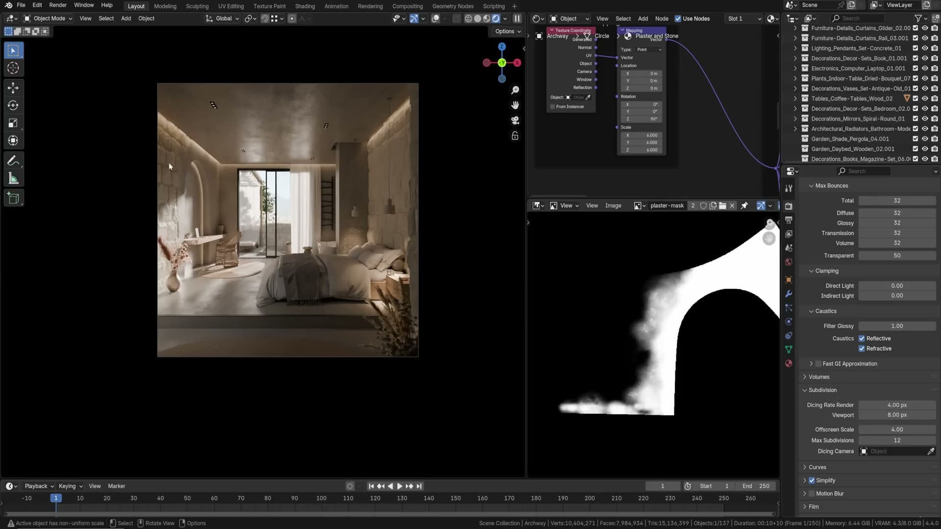Toggle Use Nodes checkbox
The width and height of the screenshot is (941, 529).
pyautogui.click(x=678, y=19)
